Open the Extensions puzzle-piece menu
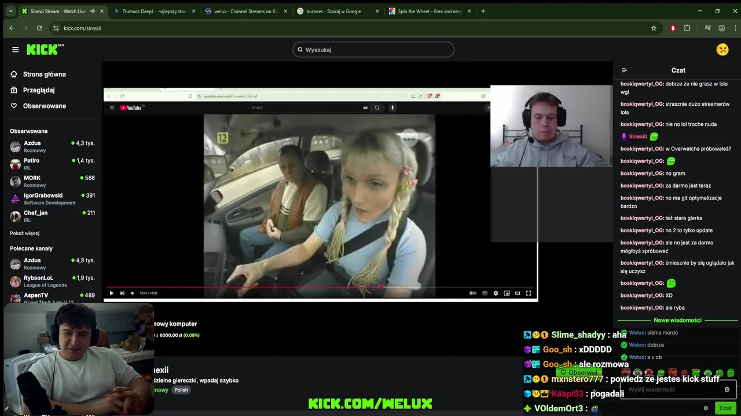 (x=687, y=28)
